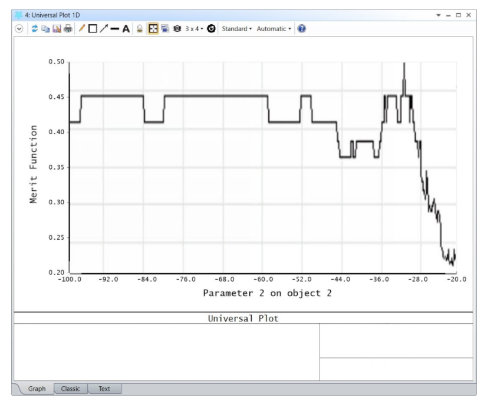Print the Universal Plot window

(x=68, y=29)
